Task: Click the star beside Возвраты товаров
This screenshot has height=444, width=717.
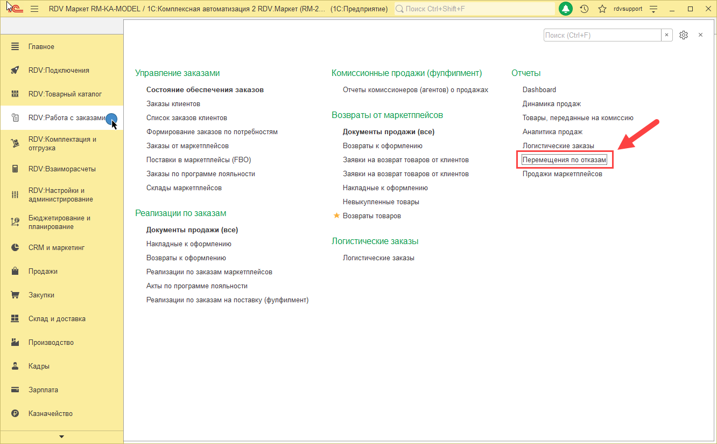Action: 336,216
